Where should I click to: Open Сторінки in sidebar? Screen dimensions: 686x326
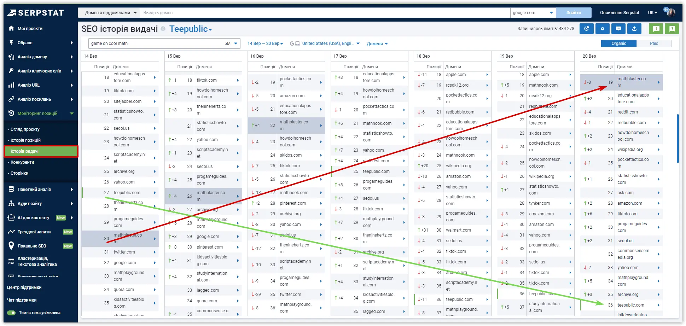tap(19, 173)
